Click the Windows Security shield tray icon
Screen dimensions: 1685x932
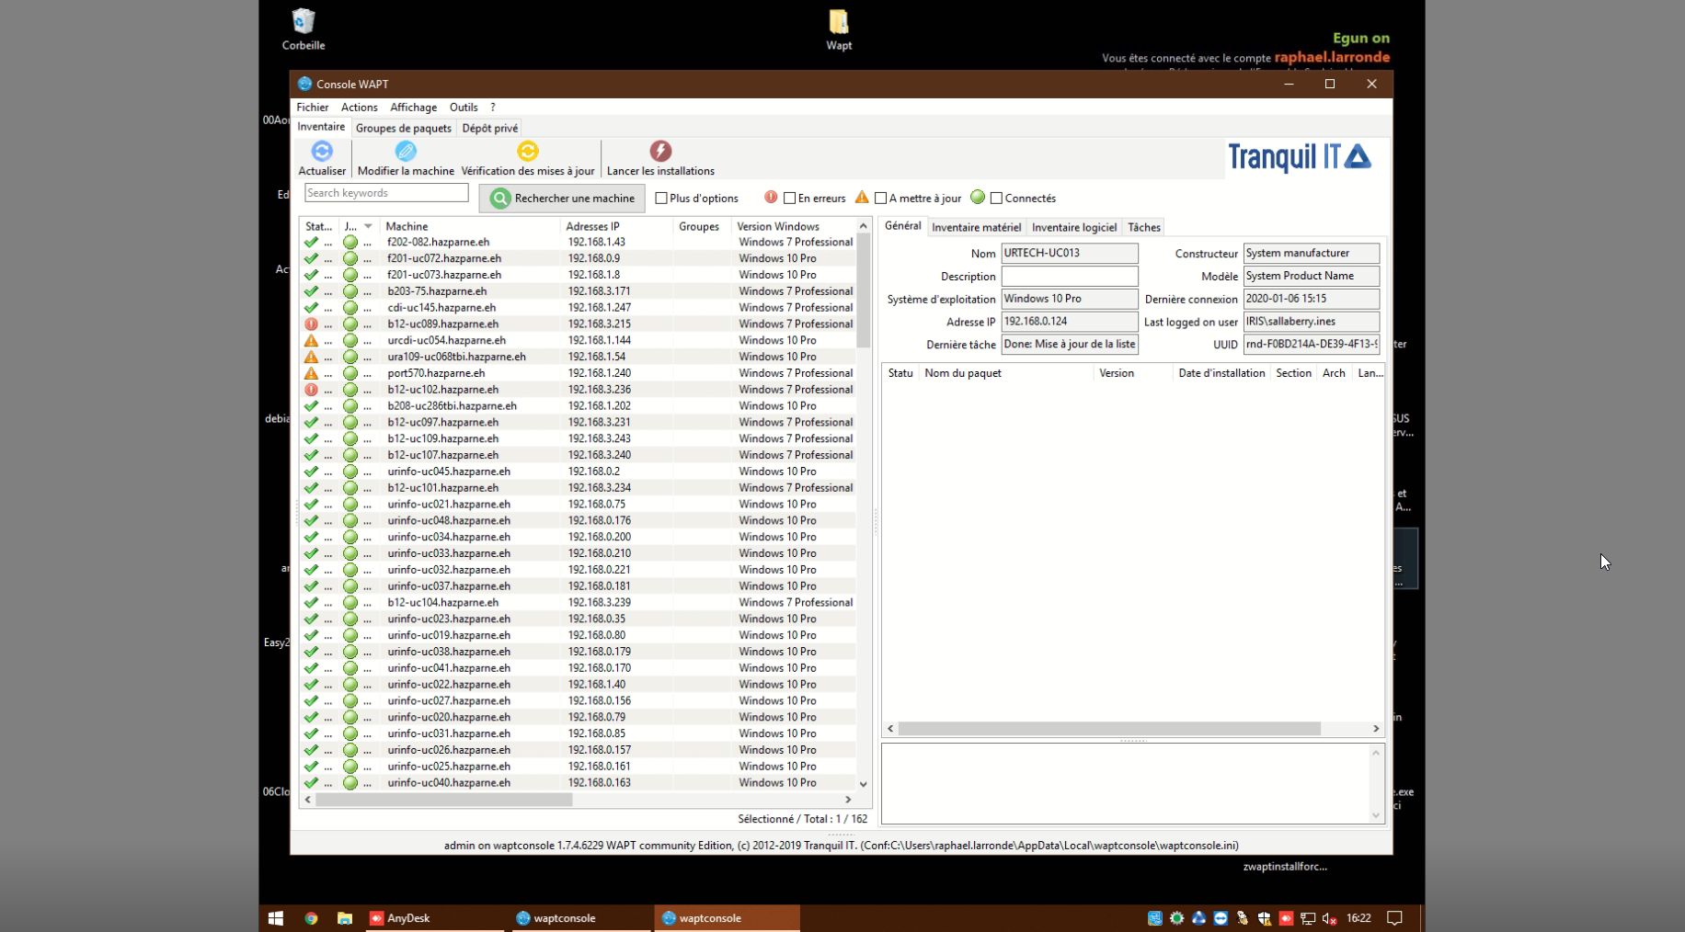(1265, 918)
